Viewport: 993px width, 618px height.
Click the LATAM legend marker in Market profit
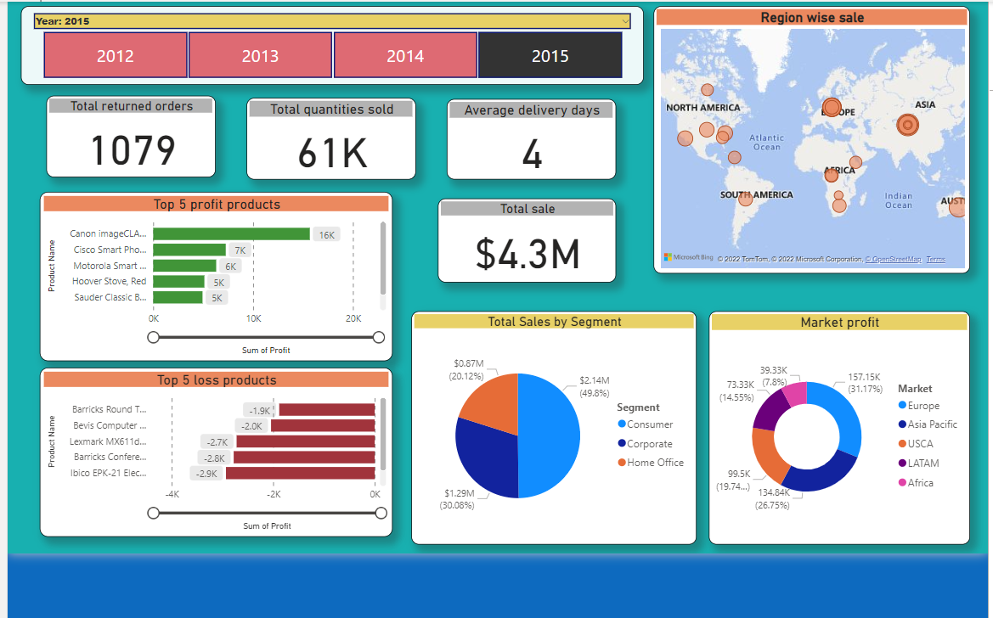tap(901, 463)
